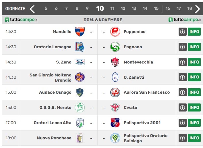Click the Pagnano team crest

pyautogui.click(x=115, y=47)
